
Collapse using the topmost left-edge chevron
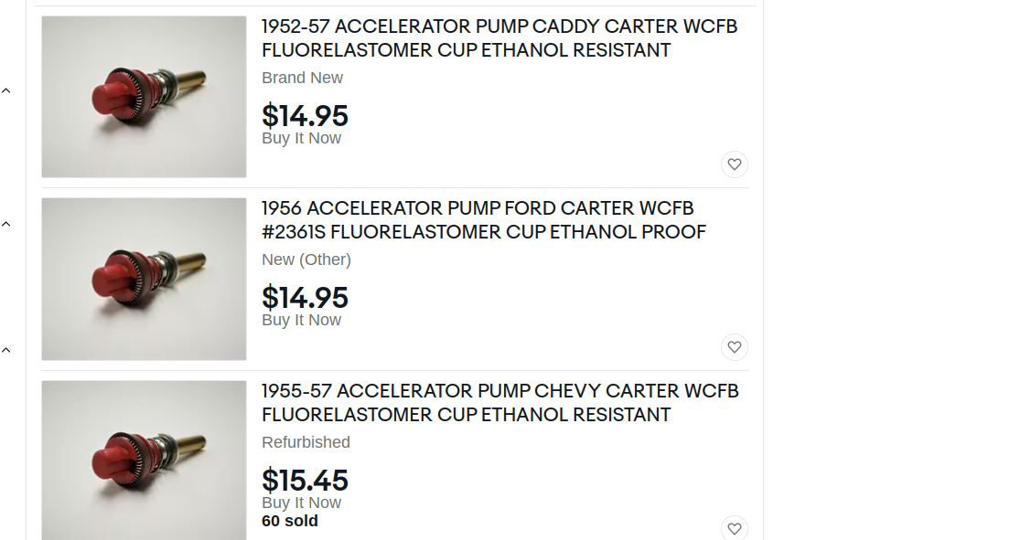(5, 90)
